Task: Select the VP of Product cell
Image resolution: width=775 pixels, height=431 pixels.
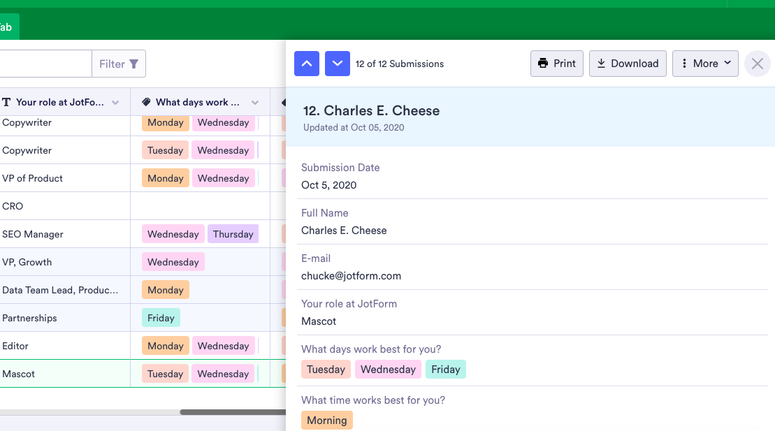Action: click(x=65, y=178)
